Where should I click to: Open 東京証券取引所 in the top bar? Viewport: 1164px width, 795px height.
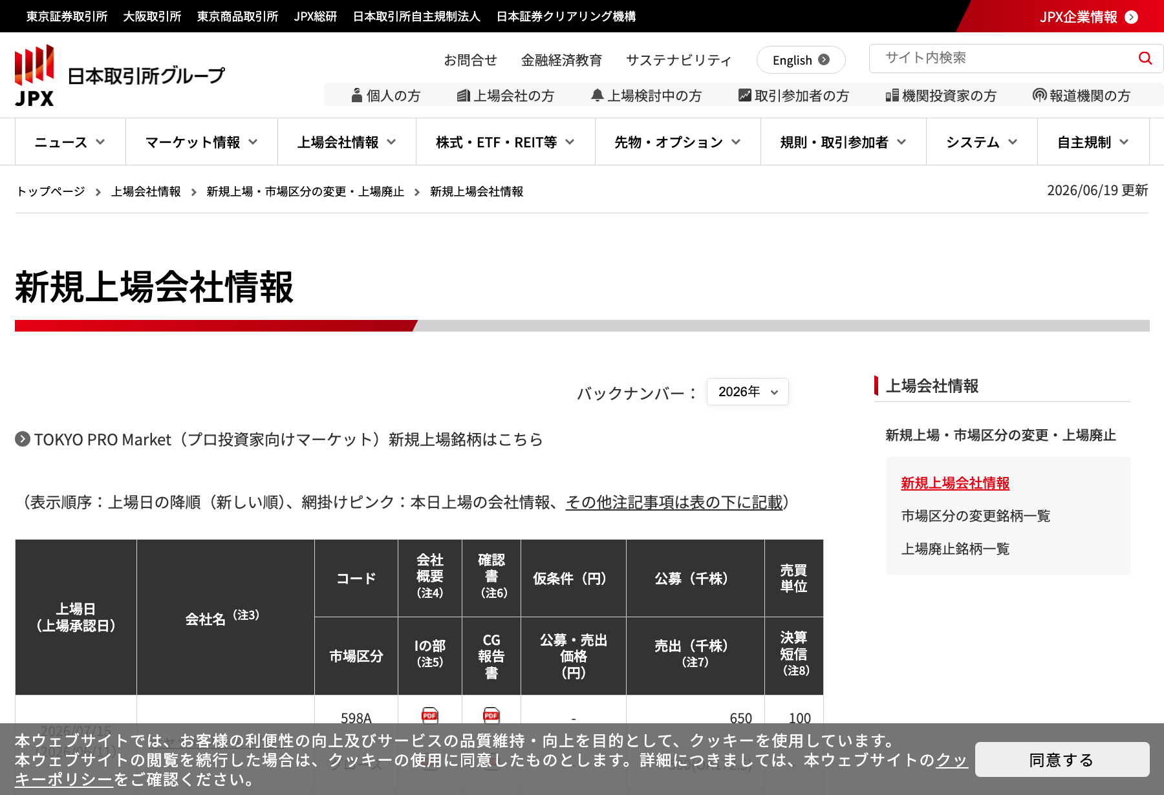[67, 16]
